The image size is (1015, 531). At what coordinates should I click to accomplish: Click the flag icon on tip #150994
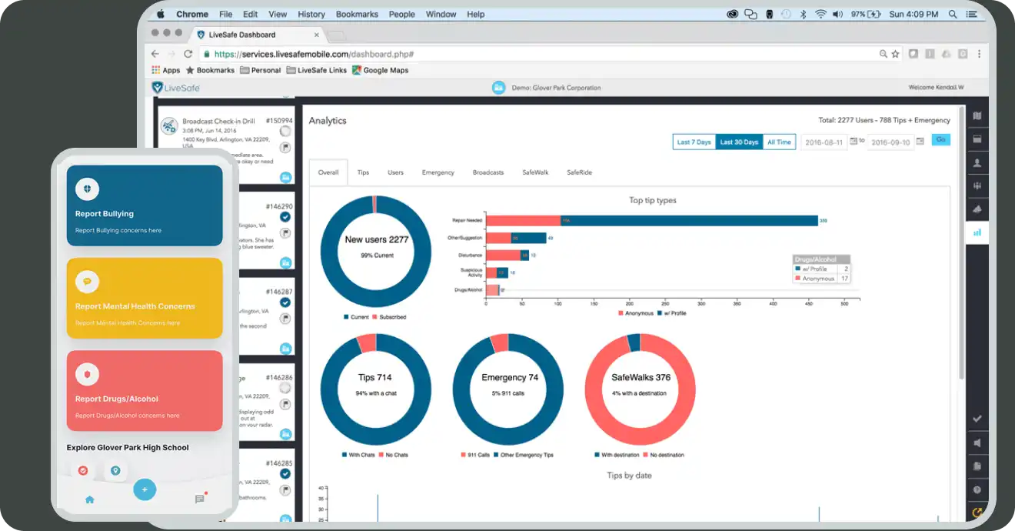click(x=285, y=148)
